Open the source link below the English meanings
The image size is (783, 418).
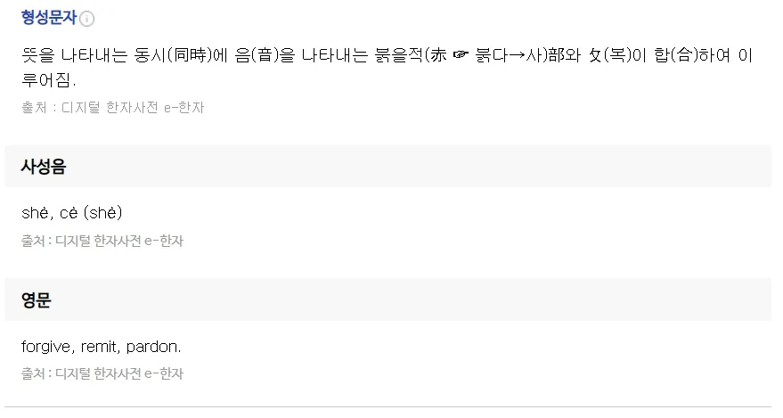point(102,373)
